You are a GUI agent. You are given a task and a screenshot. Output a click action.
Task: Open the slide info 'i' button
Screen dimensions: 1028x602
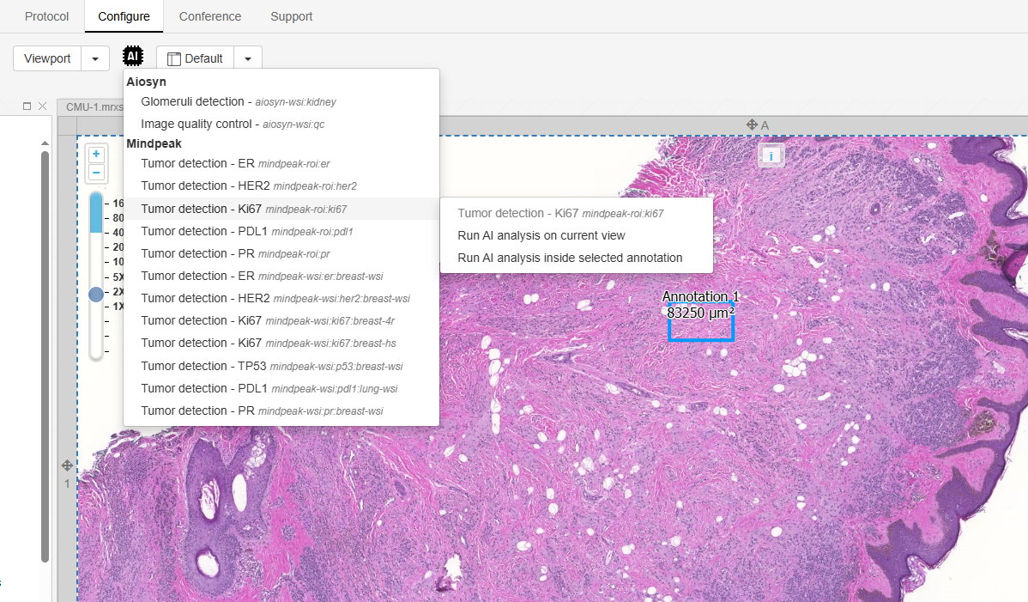[x=771, y=155]
